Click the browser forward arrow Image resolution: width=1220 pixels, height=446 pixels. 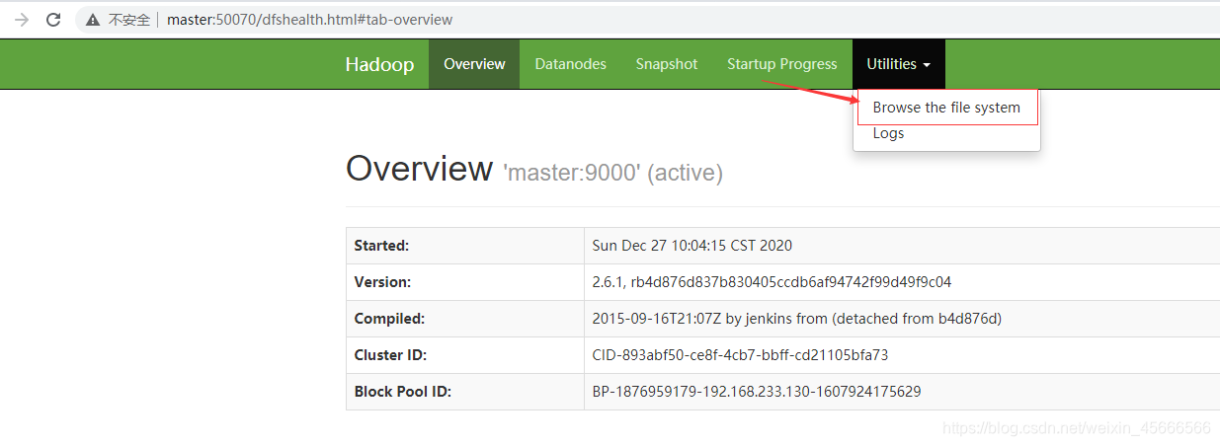click(22, 20)
